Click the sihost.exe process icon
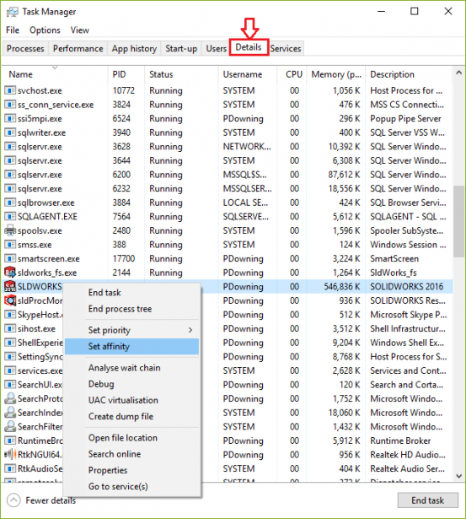466x519 pixels. click(10, 328)
